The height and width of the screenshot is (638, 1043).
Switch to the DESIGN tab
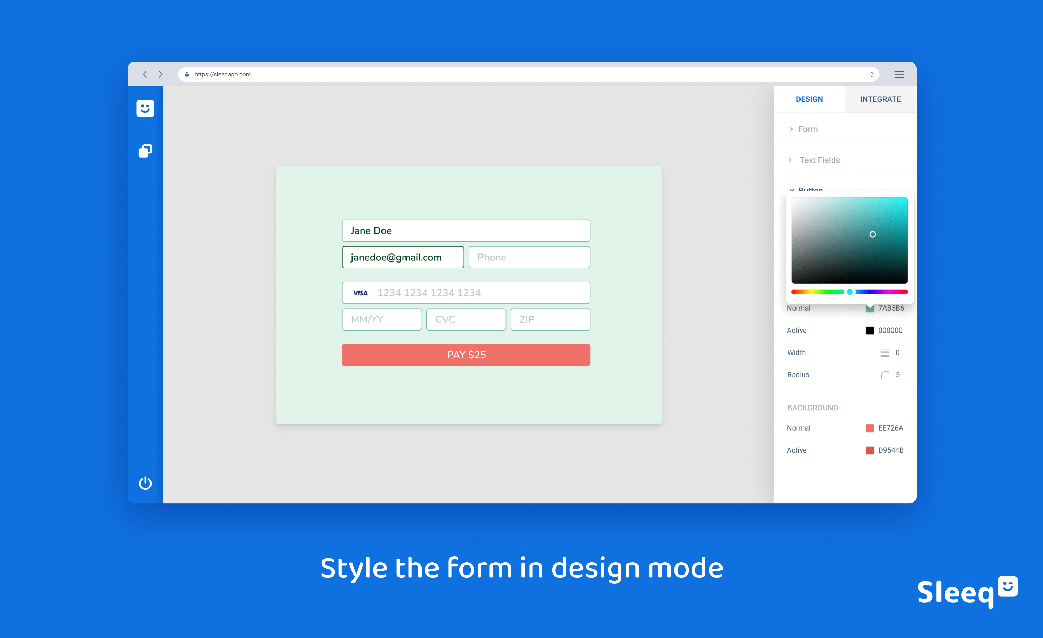pos(809,99)
